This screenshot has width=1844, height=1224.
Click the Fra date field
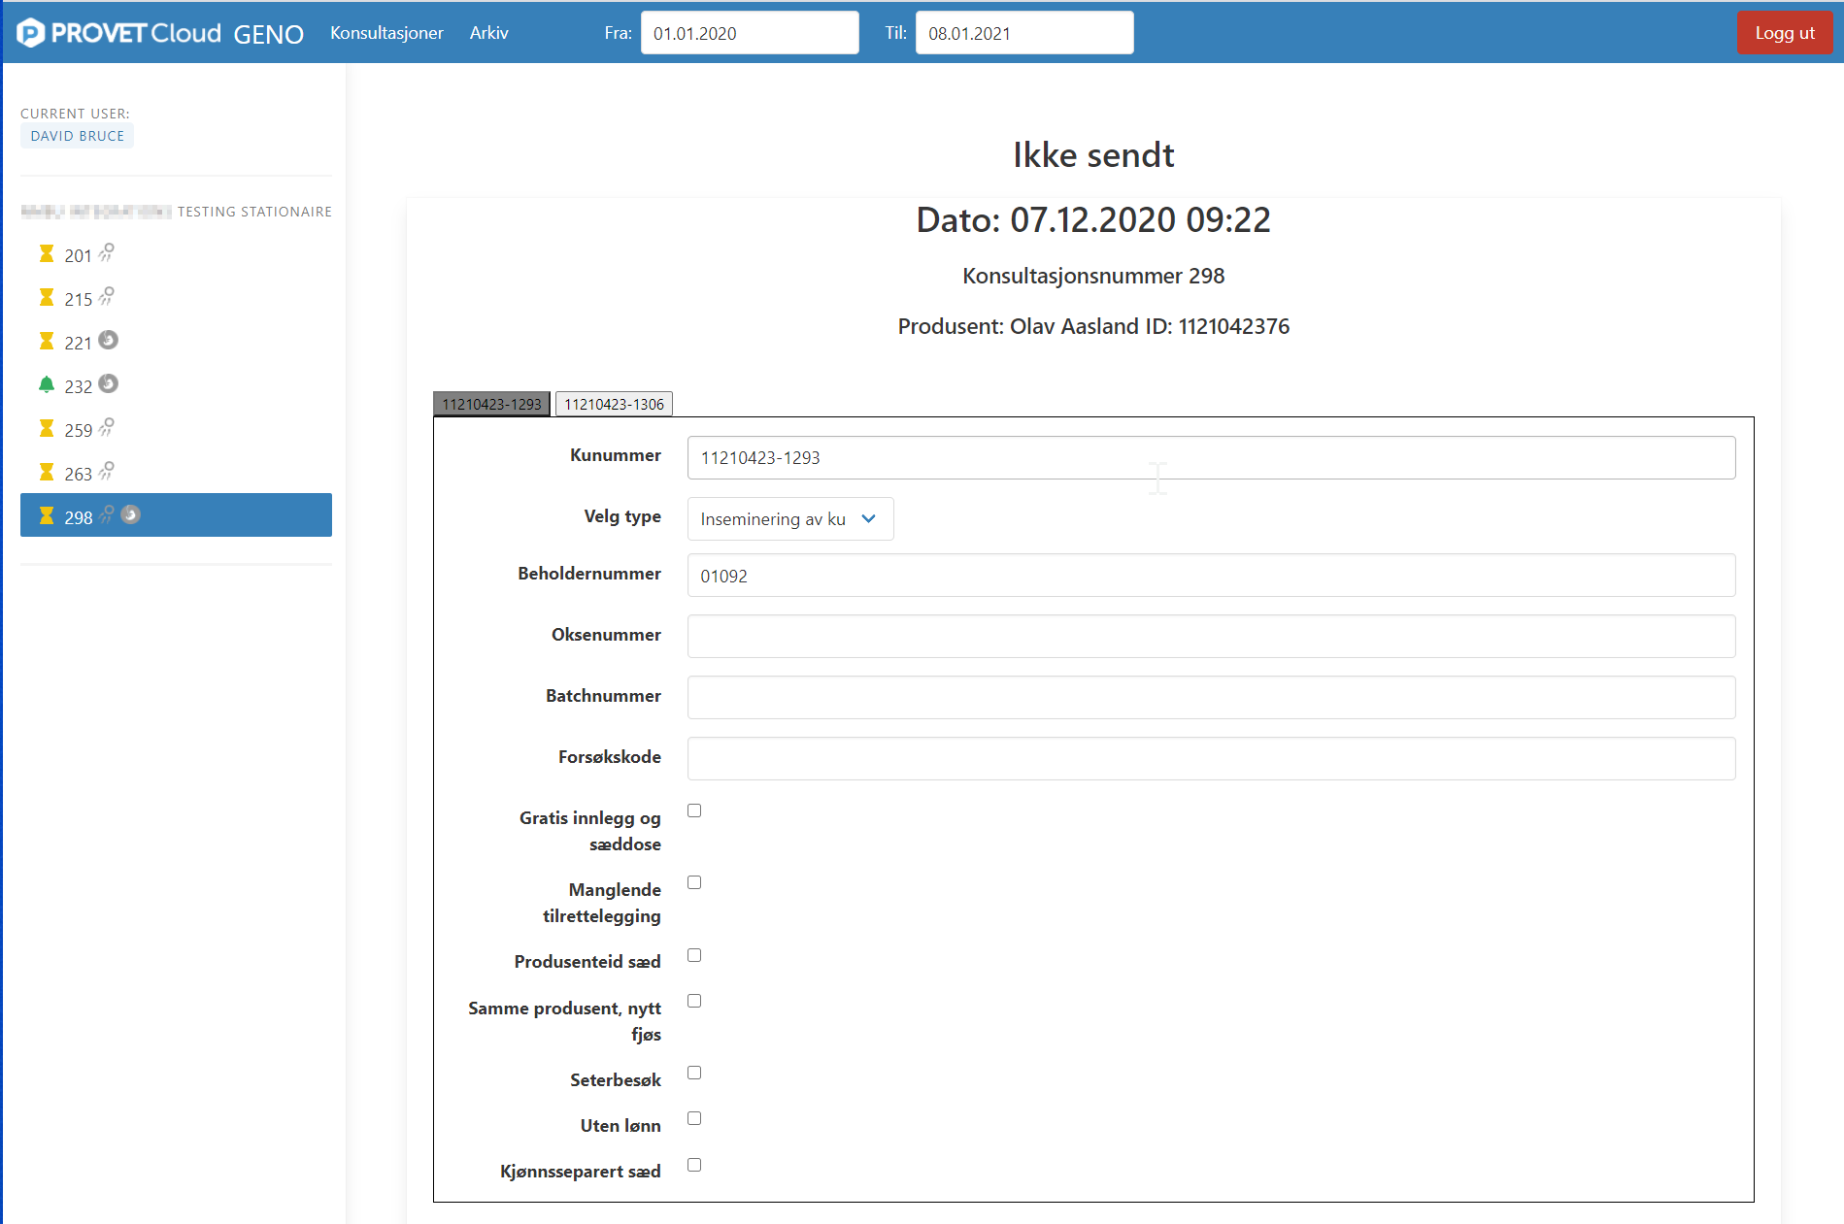750,33
